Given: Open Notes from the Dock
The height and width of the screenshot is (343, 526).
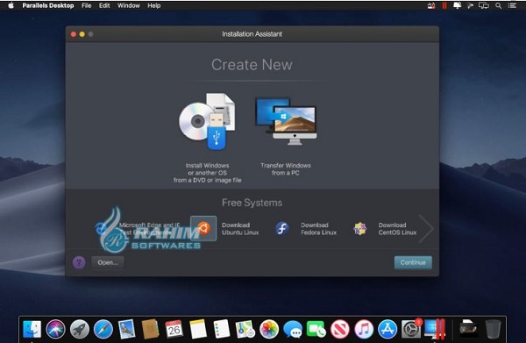Looking at the screenshot, I should click(x=198, y=329).
